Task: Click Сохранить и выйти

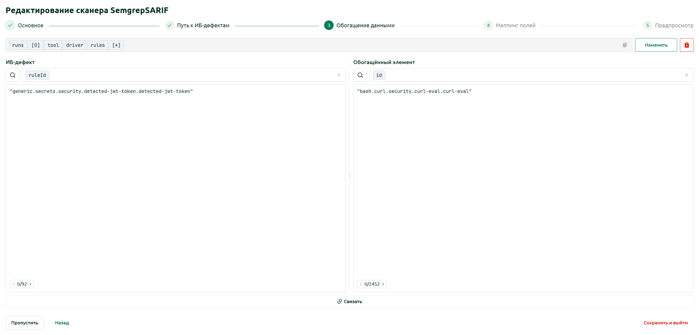Action: coord(665,323)
